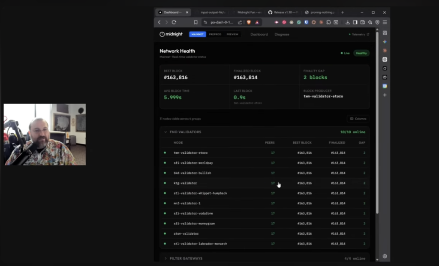Open sidebar settings gear icon
This screenshot has height=266, width=439.
(x=385, y=256)
